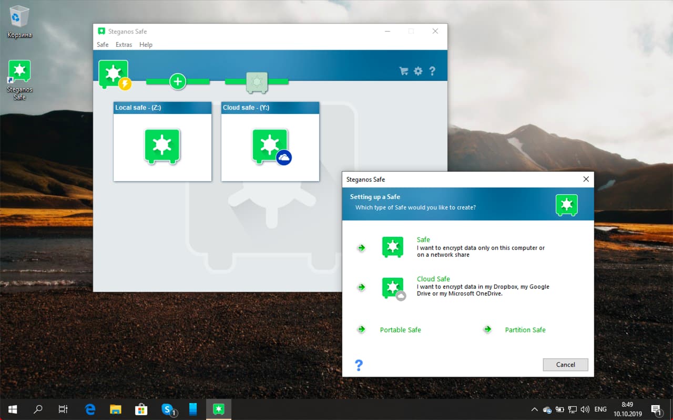
Task: Click the OneDrive cloud tray icon
Action: pos(547,409)
